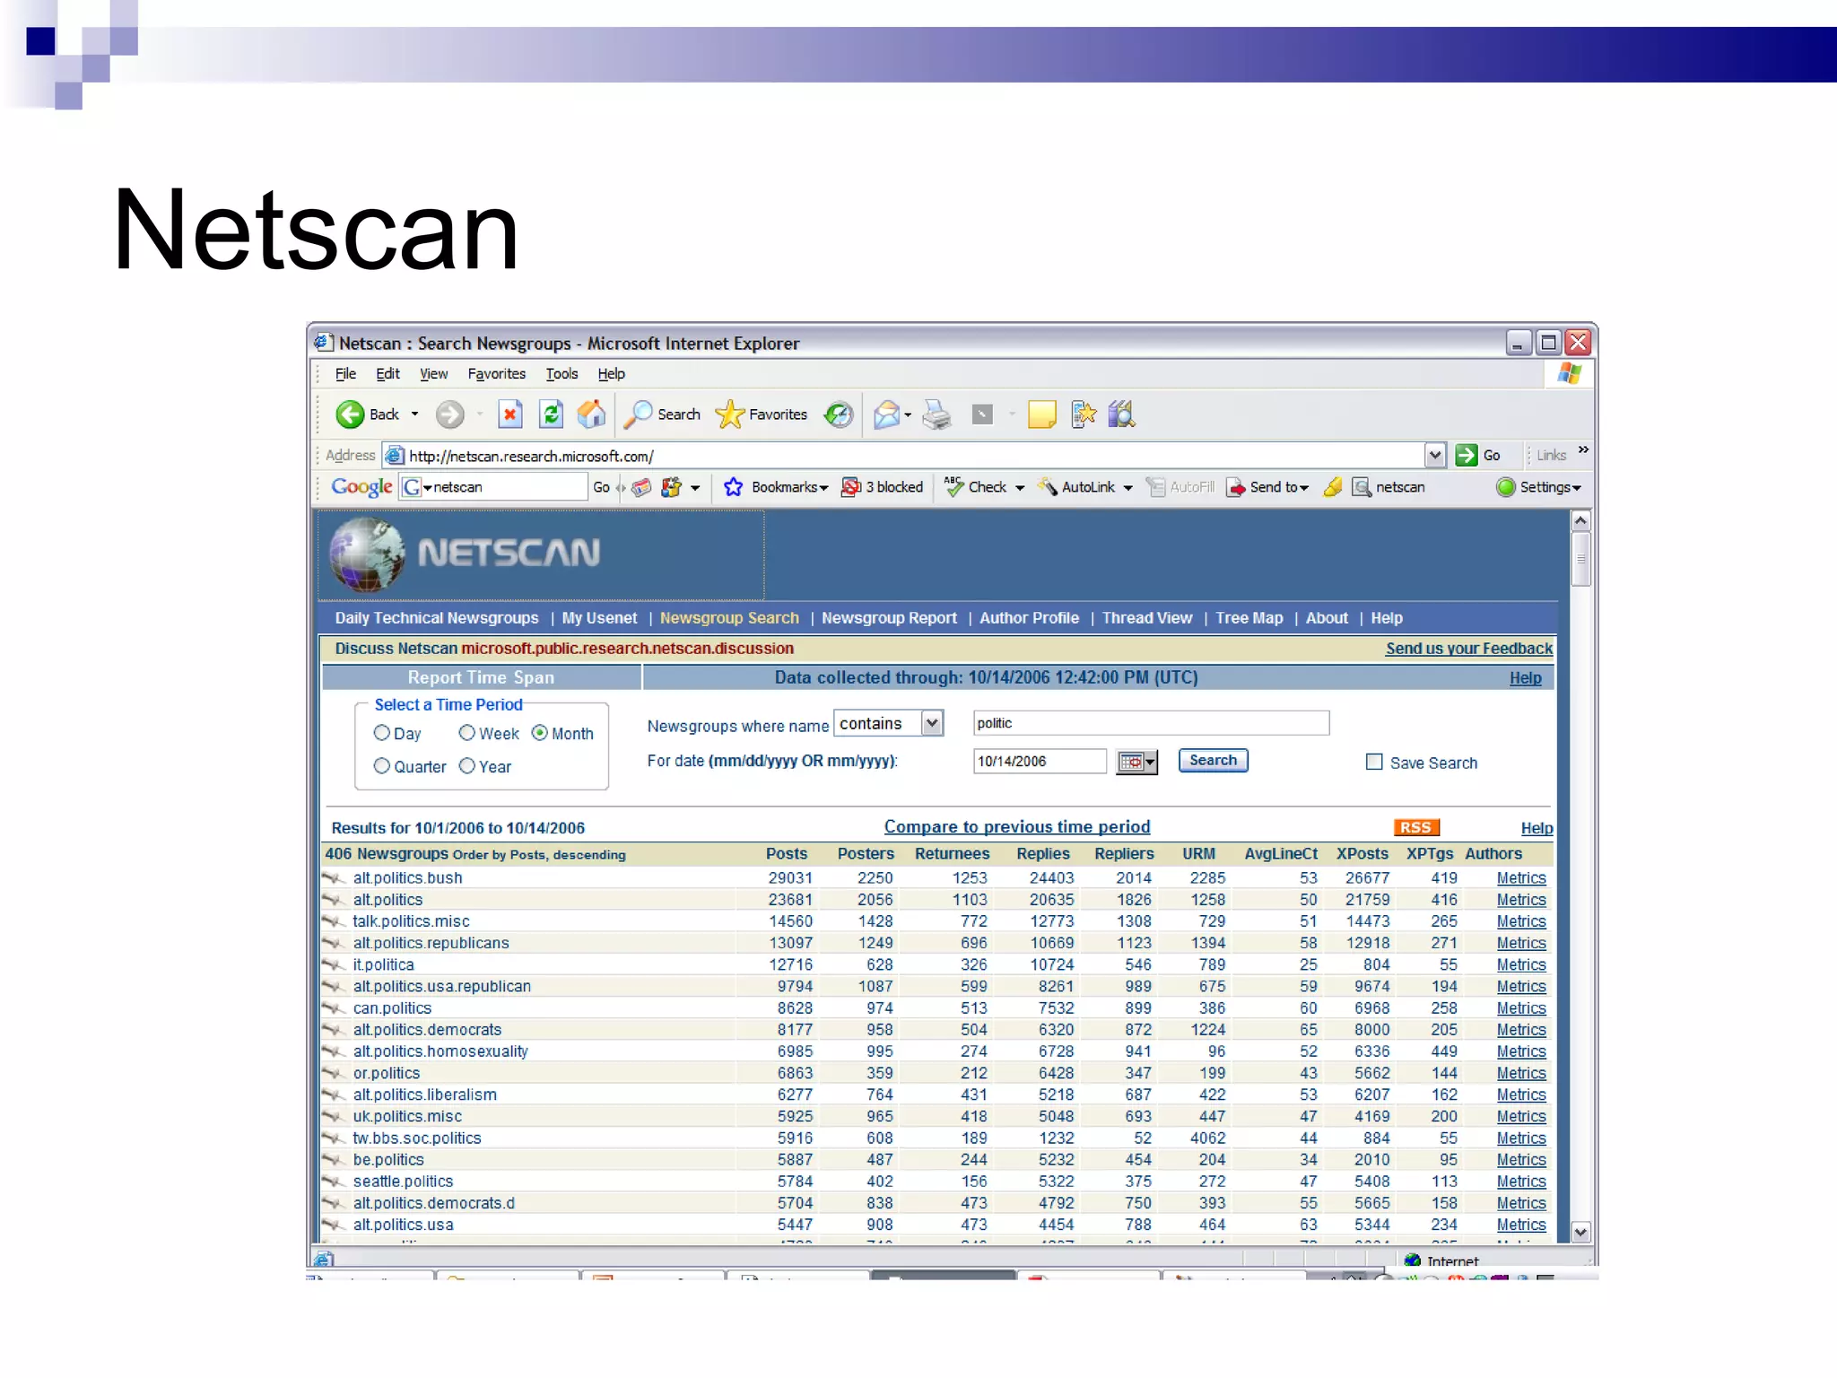Click the Google toolbar Bookmarks star icon
This screenshot has height=1378, width=1837.
[733, 487]
